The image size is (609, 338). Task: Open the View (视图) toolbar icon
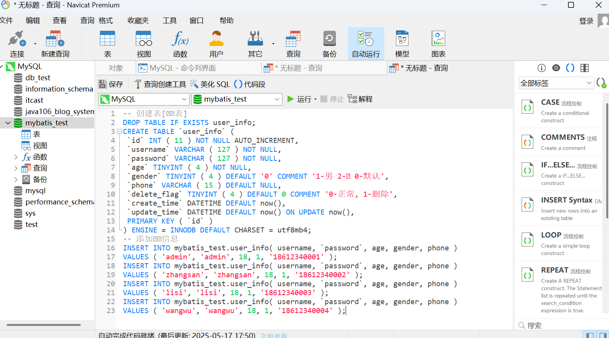(x=144, y=44)
